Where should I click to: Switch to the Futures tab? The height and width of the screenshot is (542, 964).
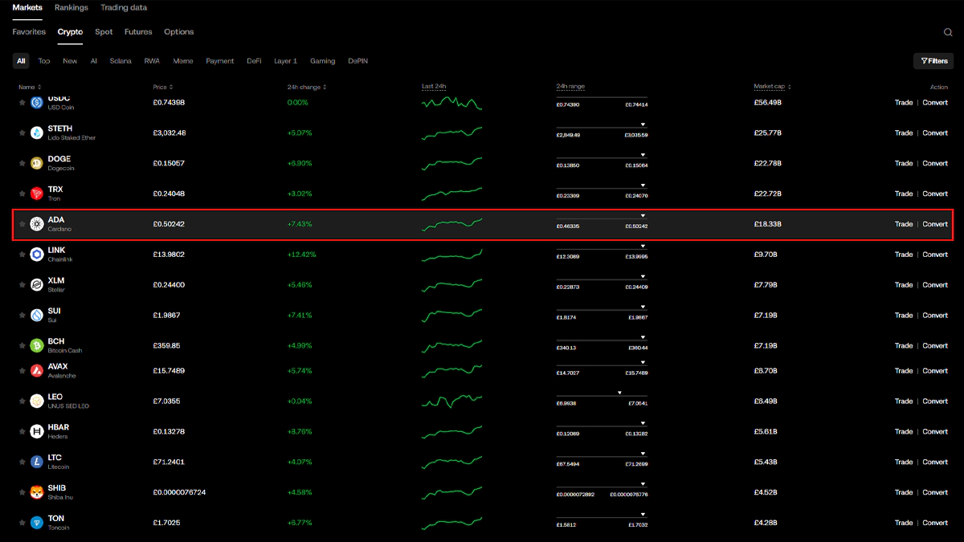click(138, 32)
